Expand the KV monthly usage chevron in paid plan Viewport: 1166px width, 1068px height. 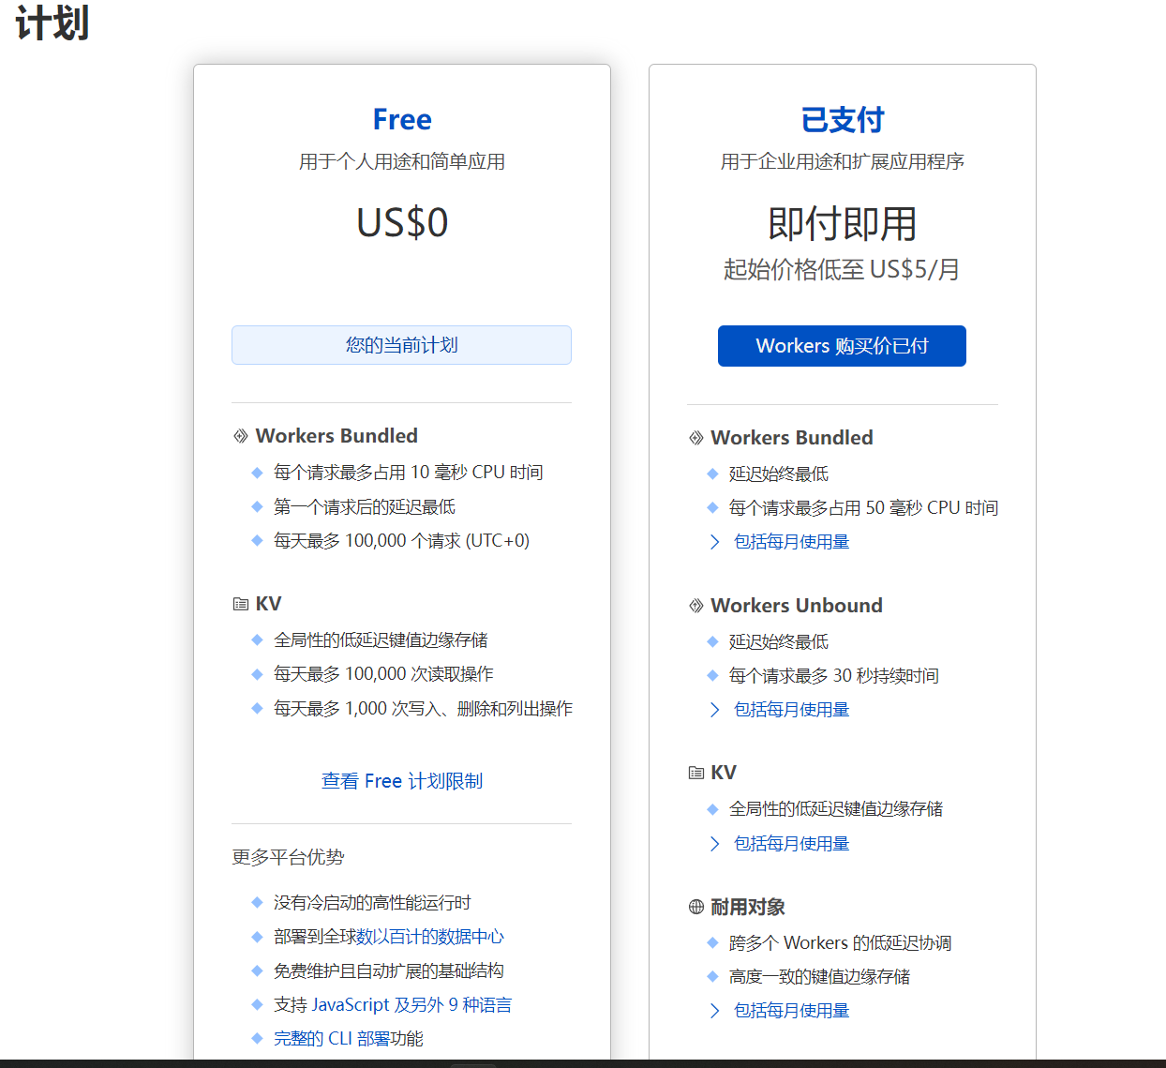[x=791, y=843]
